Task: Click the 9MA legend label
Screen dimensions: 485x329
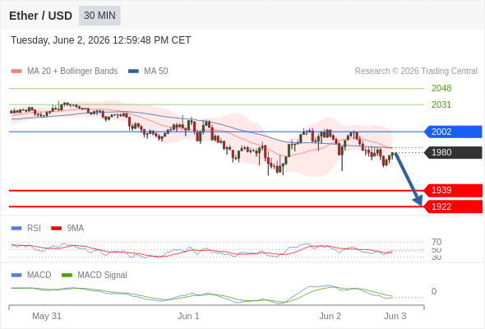Action: pyautogui.click(x=76, y=228)
